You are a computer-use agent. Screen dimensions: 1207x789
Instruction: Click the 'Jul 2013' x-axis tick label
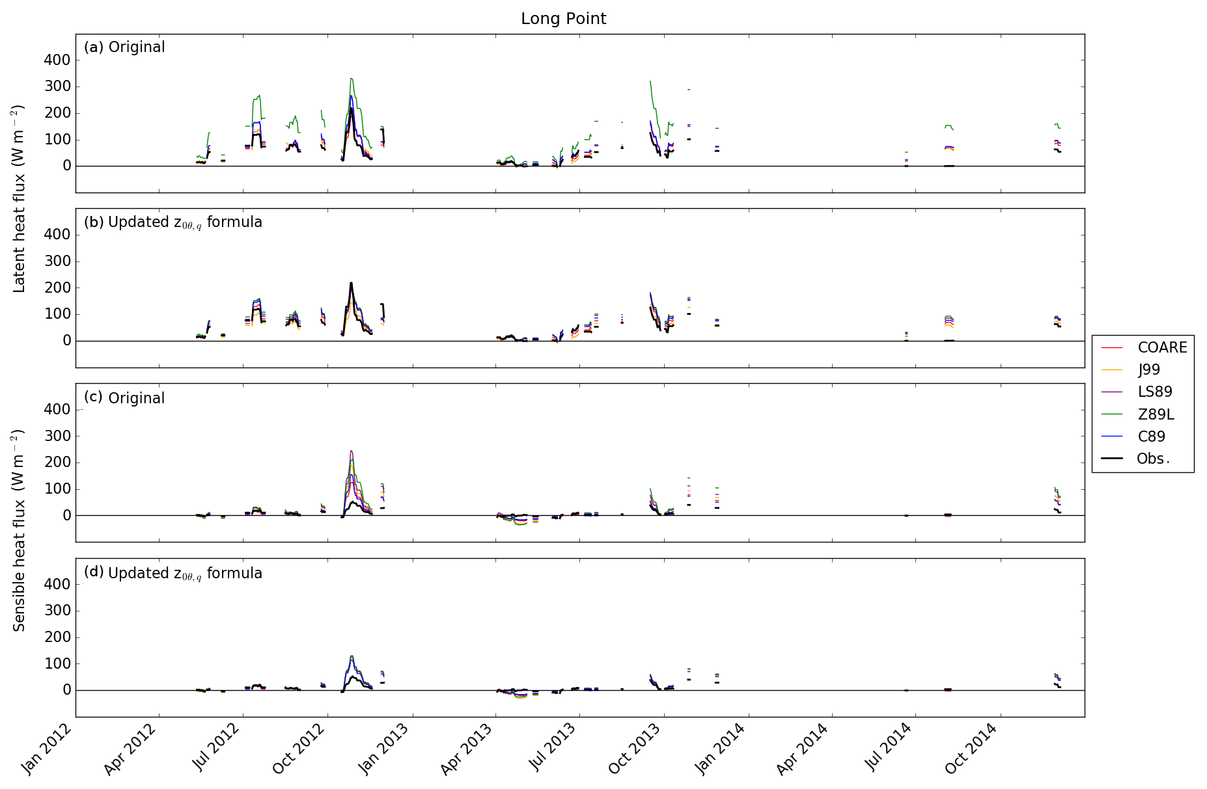(x=553, y=748)
